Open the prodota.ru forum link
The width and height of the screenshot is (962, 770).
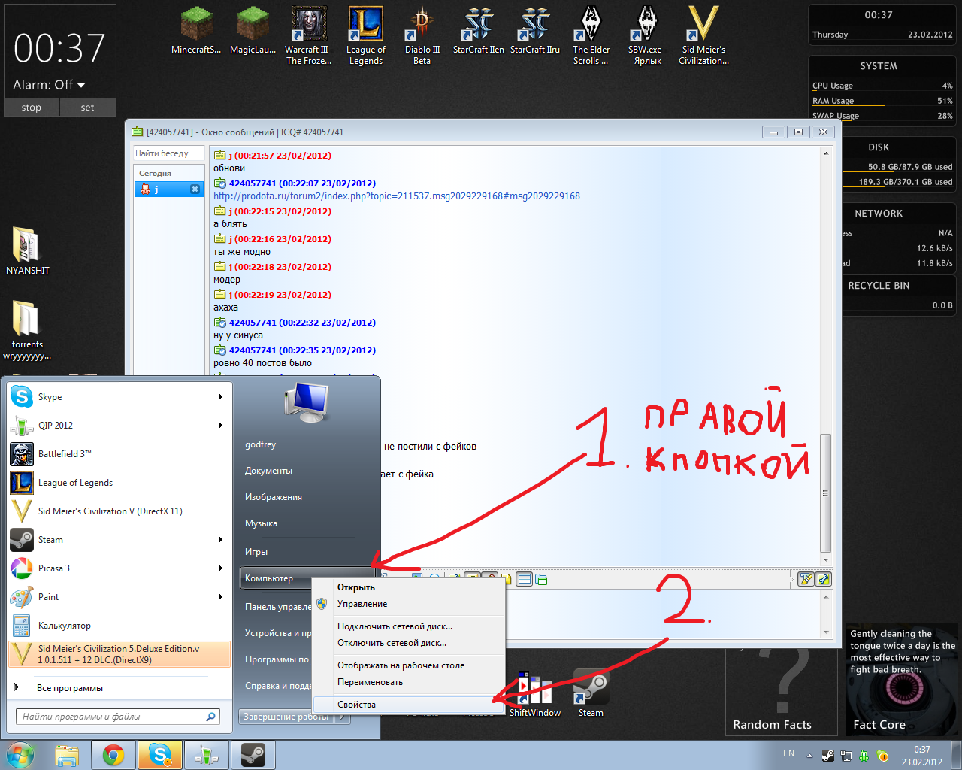pyautogui.click(x=396, y=196)
